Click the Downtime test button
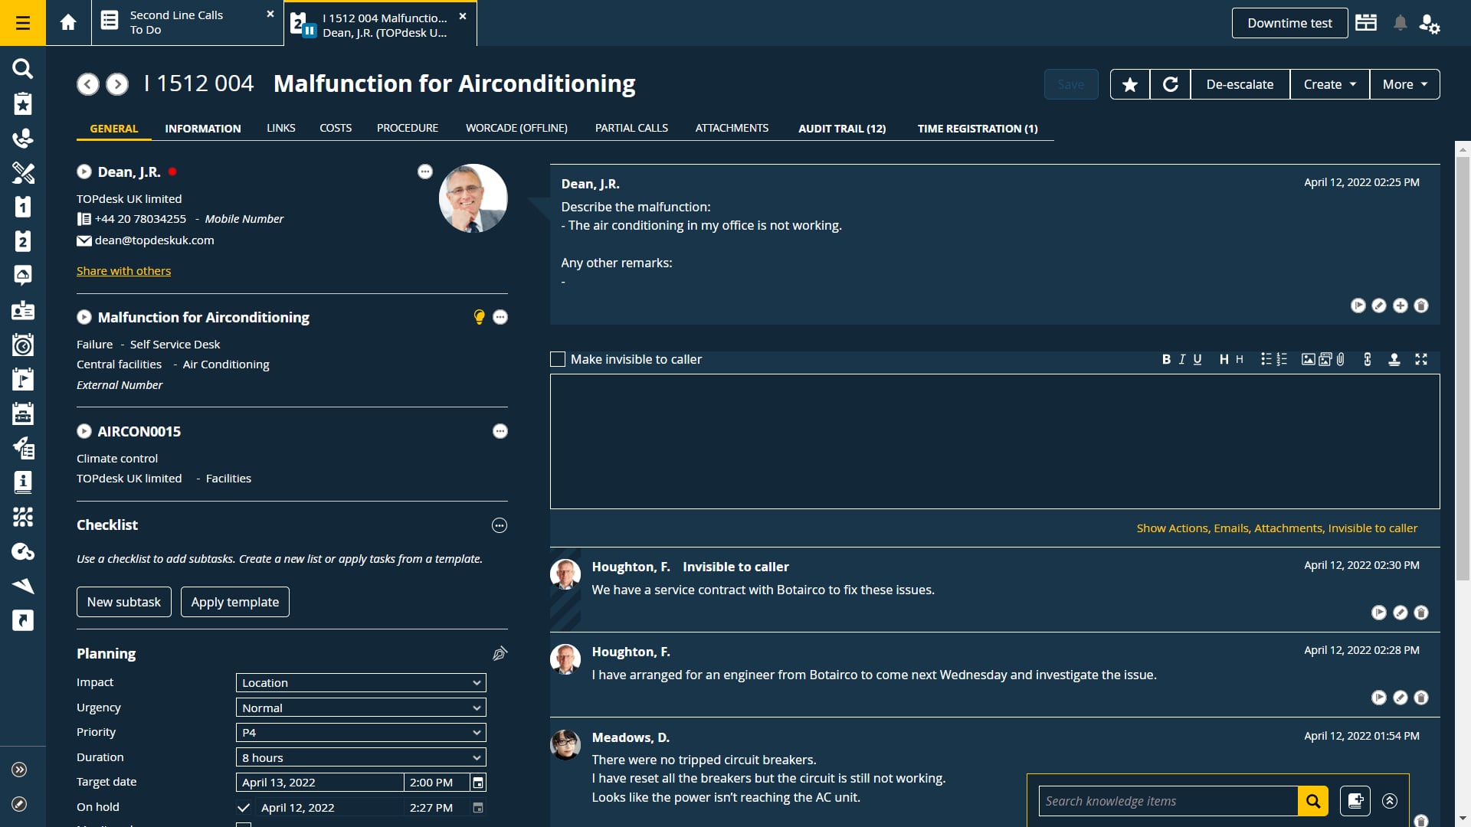The width and height of the screenshot is (1471, 827). pos(1289,23)
